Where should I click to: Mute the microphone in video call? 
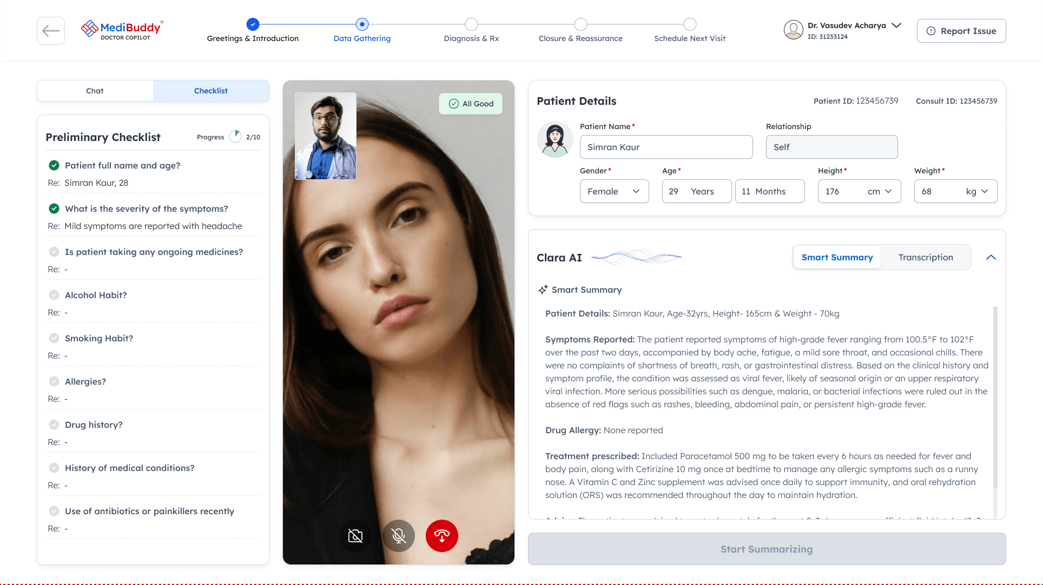tap(399, 536)
